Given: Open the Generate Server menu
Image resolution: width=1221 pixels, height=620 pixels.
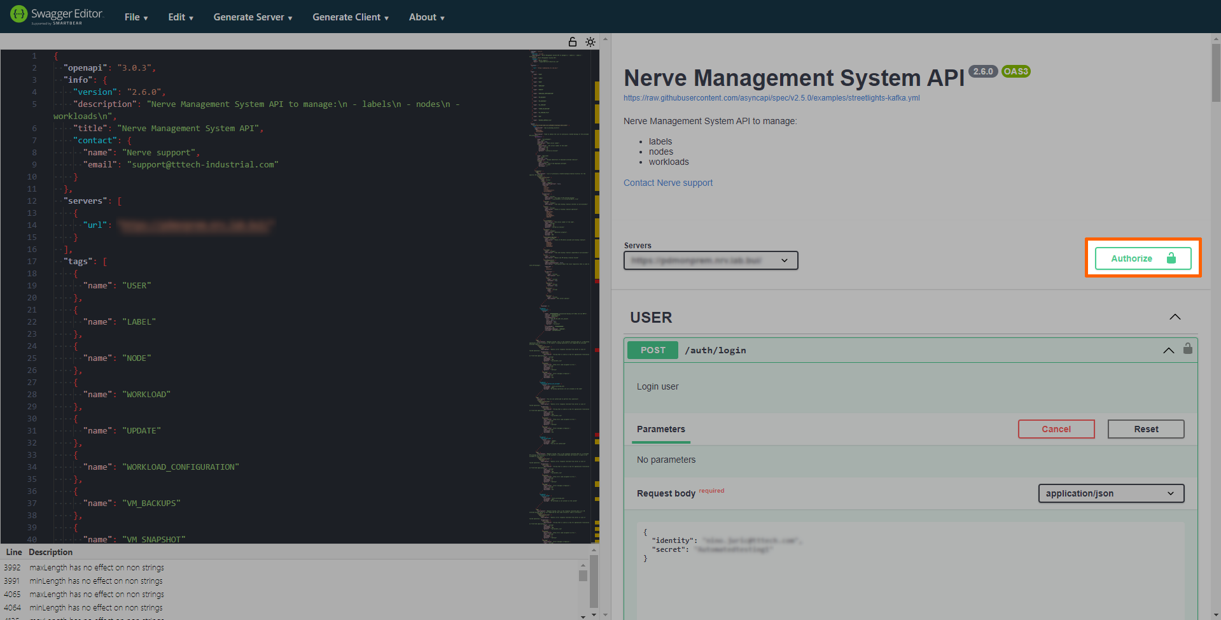Looking at the screenshot, I should tap(253, 17).
